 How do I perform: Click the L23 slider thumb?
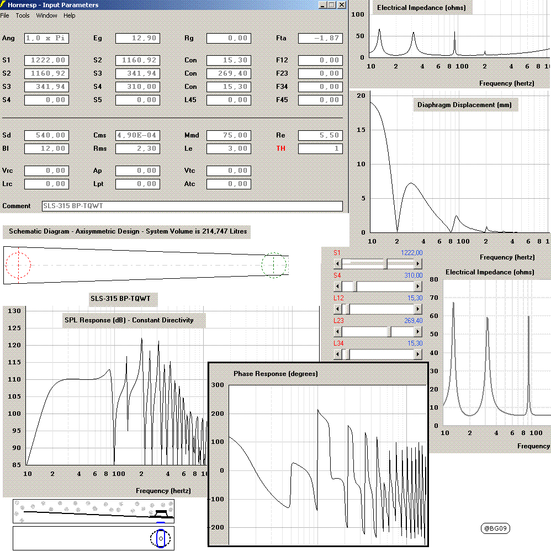point(389,331)
